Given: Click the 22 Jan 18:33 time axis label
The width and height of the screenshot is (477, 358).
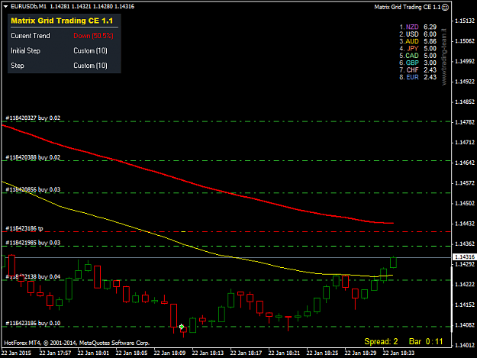Looking at the screenshot, I should tap(398, 353).
